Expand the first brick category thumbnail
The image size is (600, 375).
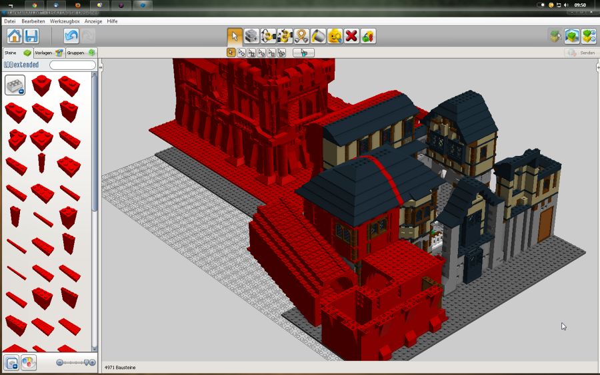point(15,85)
